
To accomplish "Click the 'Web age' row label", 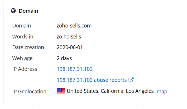I will pos(23,58).
